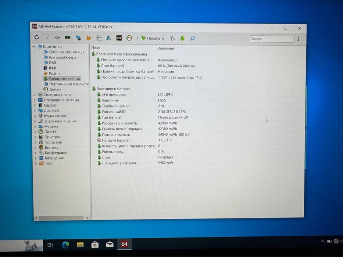Open the blue monitors GPGPU benchmark icon
The width and height of the screenshot is (343, 257).
78,38
